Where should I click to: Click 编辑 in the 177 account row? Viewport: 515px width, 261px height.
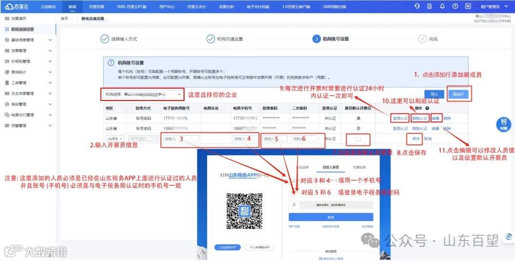tap(435, 119)
